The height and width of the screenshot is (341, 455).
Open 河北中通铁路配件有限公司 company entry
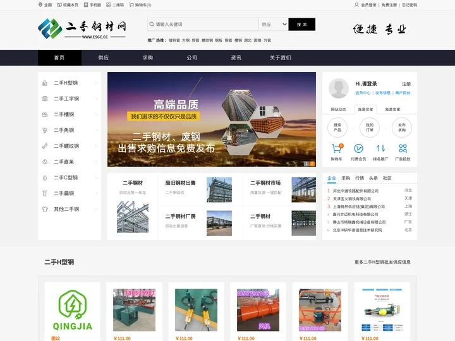356,191
